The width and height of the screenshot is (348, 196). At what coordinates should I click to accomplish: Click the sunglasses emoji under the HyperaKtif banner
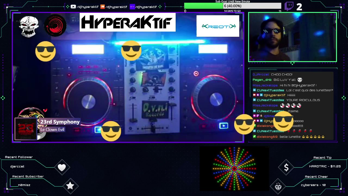coord(131,50)
